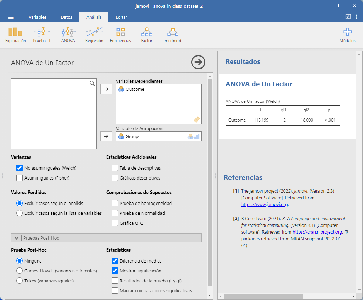Collapse the Pruebas Post-Hoc section
The width and height of the screenshot is (363, 300).
pos(16,238)
